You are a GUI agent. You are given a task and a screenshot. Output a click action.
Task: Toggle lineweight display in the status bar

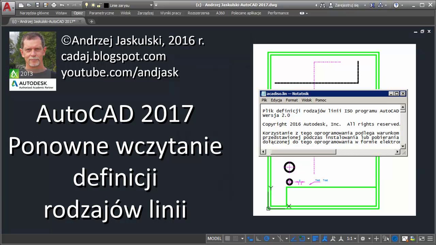[x=315, y=239]
